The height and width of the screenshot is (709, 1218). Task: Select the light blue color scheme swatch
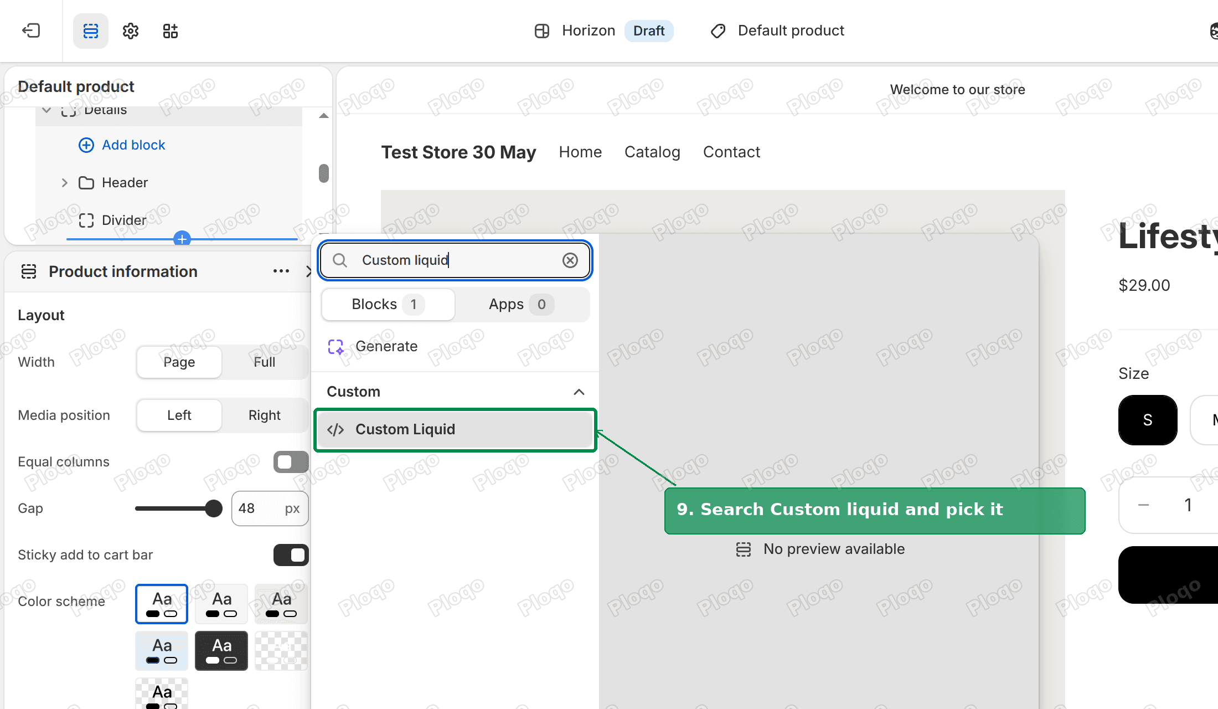162,651
